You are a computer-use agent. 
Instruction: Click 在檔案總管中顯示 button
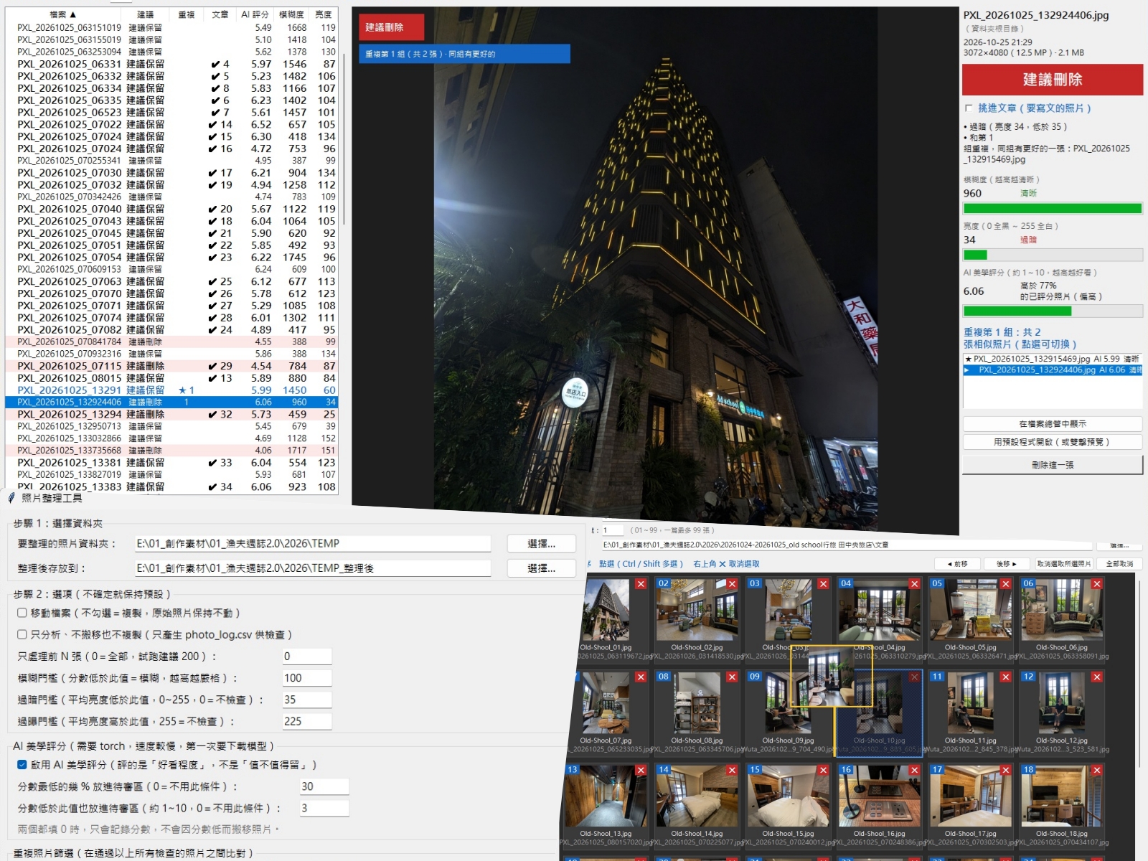(1053, 424)
